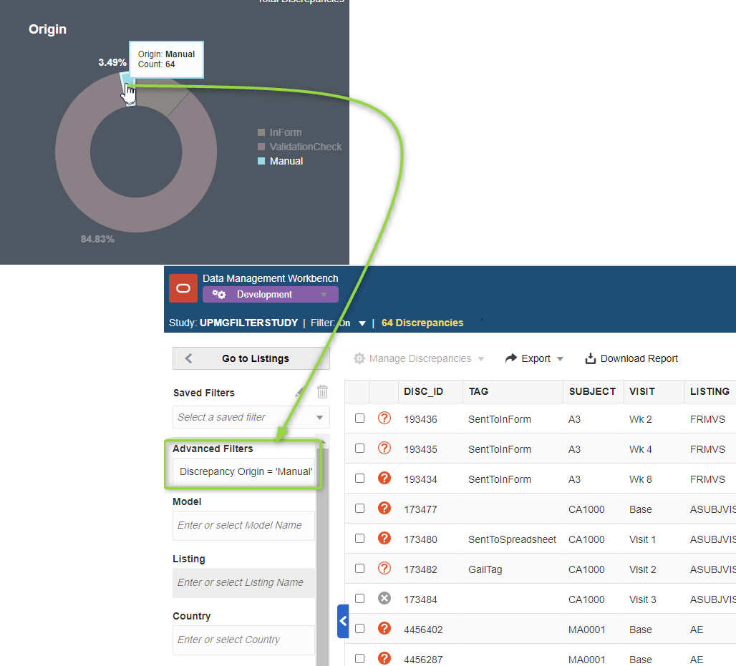Click the GailTag tag cell
Viewport: 736px width, 666px height.
coord(485,569)
